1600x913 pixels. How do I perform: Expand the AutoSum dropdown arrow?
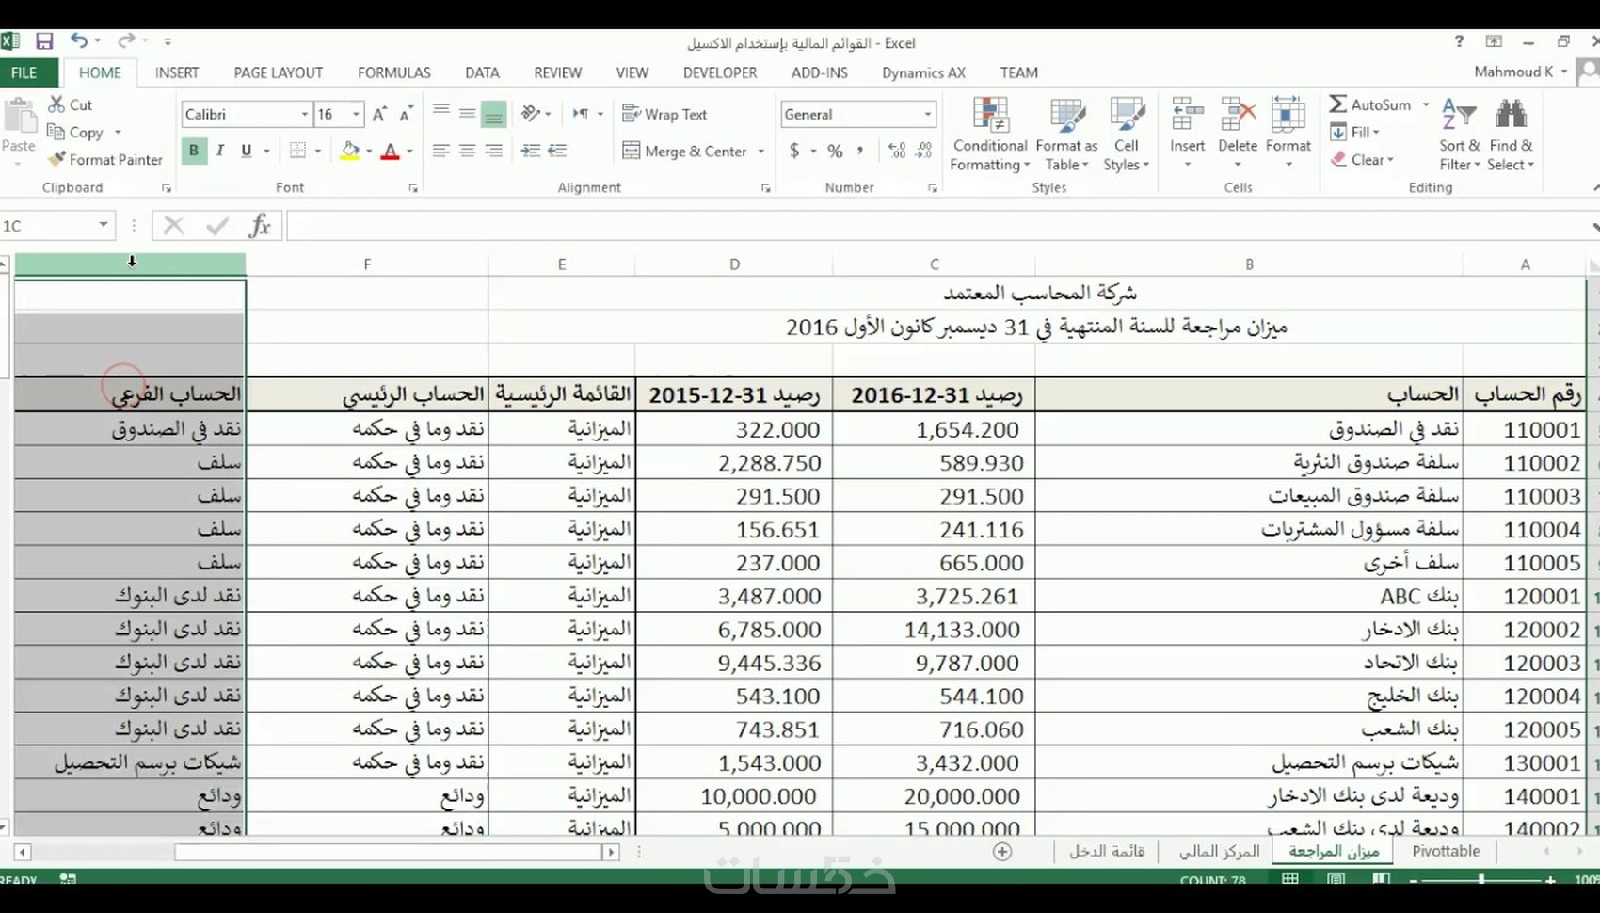(x=1426, y=104)
